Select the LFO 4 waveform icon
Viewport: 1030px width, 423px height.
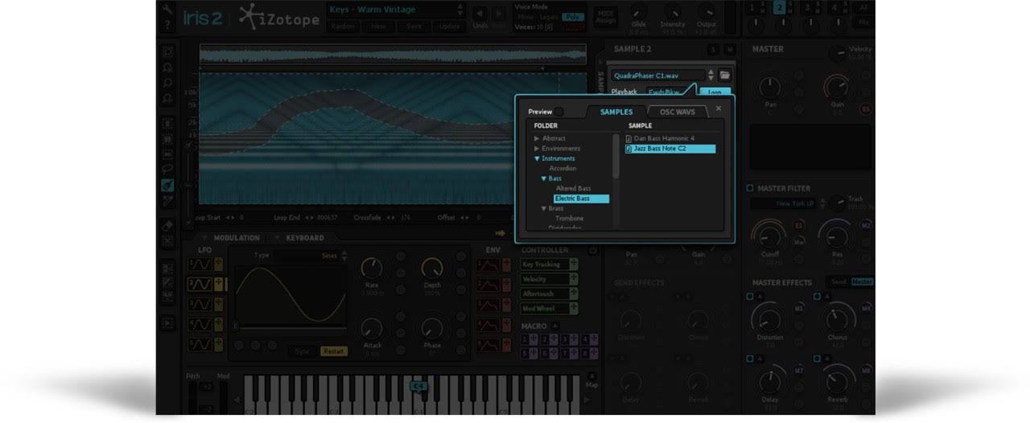click(200, 324)
